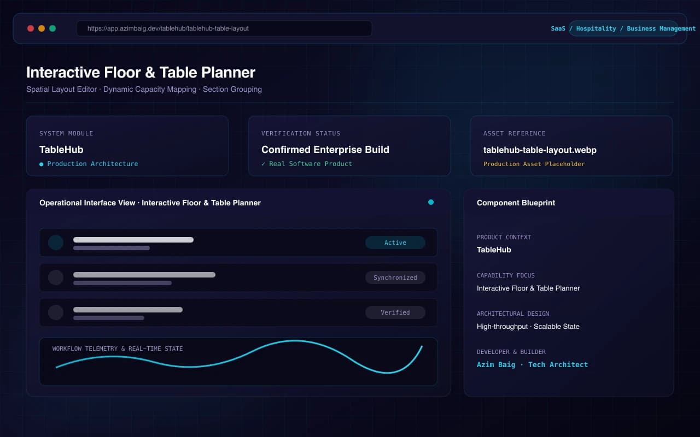Screen dimensions: 700x437
Task: Click the workflow telemetry line chart
Action: [x=239, y=357]
